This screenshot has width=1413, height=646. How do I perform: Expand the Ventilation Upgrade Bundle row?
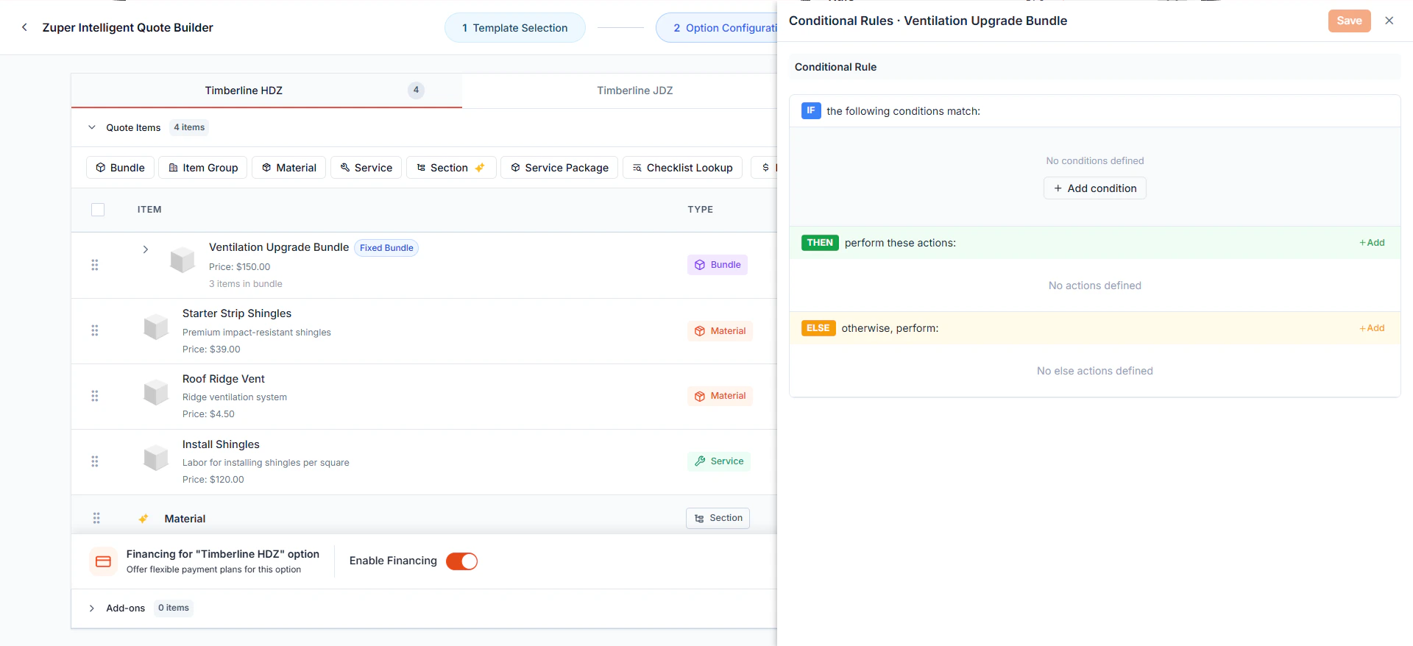(146, 249)
